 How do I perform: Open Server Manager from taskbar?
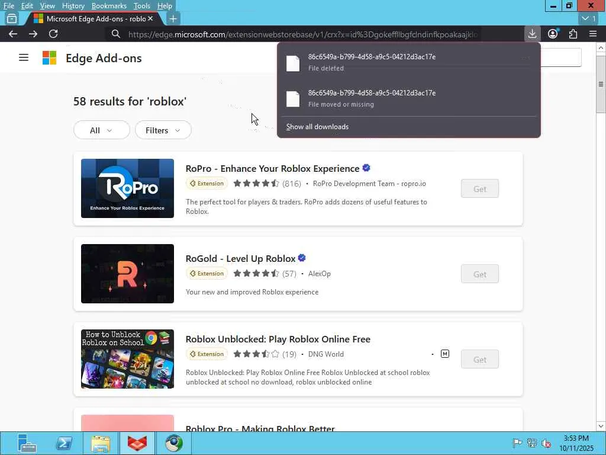click(x=27, y=443)
